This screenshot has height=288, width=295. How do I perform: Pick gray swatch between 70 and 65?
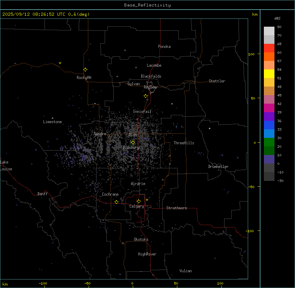coord(269,39)
